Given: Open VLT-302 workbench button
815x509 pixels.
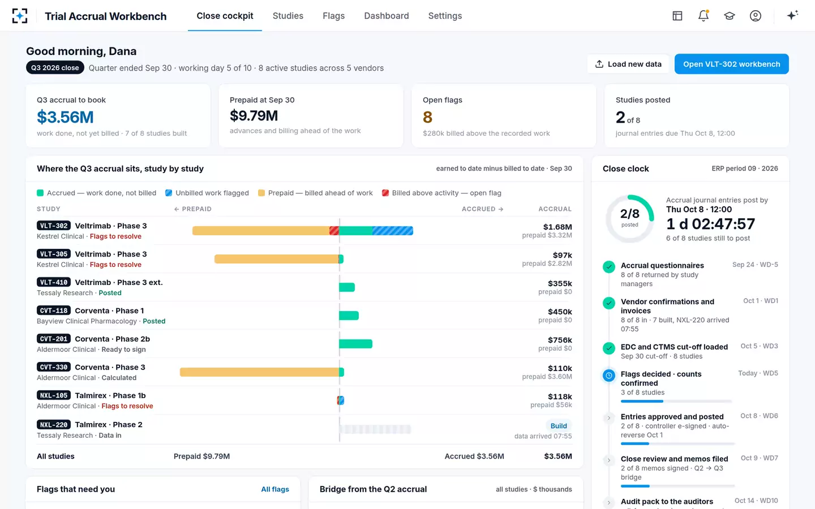Looking at the screenshot, I should tap(732, 64).
